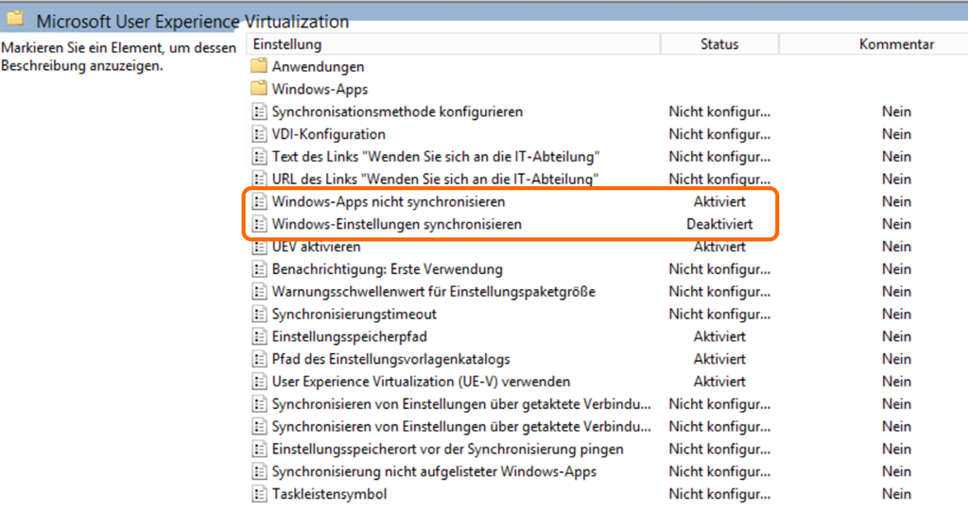Click the Kommentar column header
Image resolution: width=968 pixels, height=512 pixels.
click(x=896, y=44)
